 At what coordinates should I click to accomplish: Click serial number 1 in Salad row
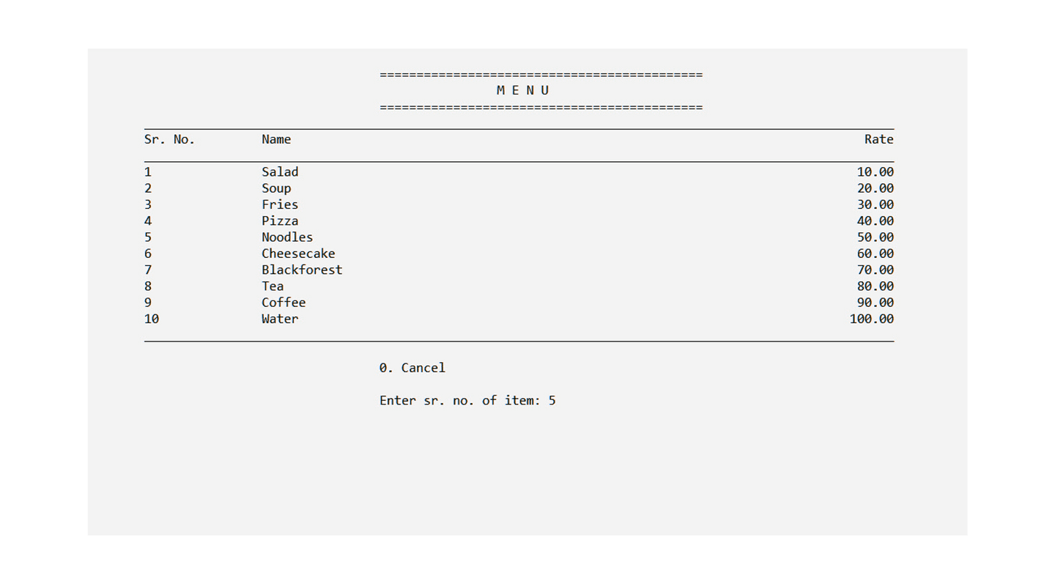coord(148,172)
